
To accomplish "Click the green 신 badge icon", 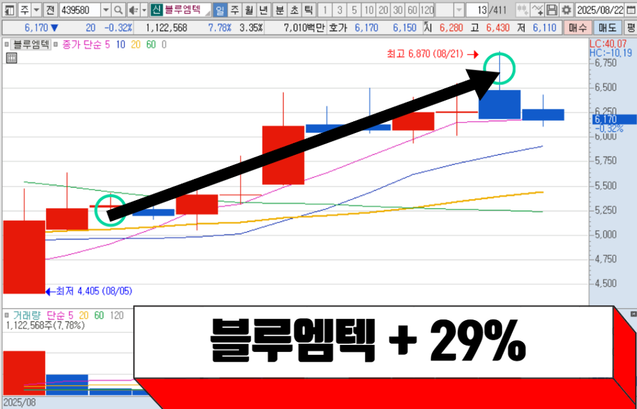I will [x=156, y=9].
